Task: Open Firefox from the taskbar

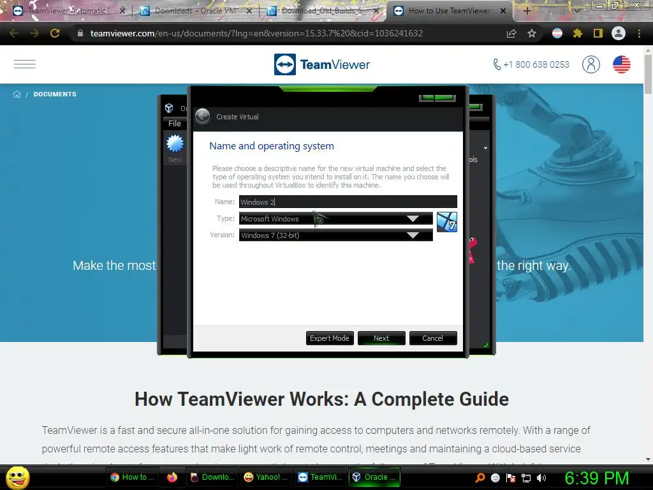Action: (172, 477)
